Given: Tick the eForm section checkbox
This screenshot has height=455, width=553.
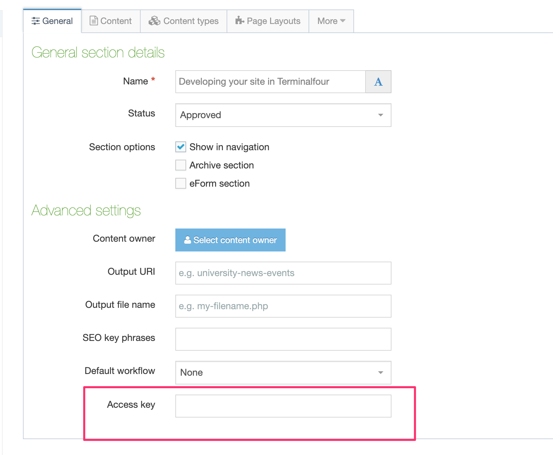Looking at the screenshot, I should tap(181, 183).
